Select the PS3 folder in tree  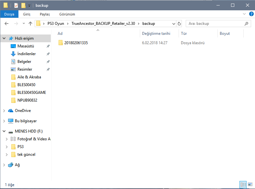(x=20, y=147)
